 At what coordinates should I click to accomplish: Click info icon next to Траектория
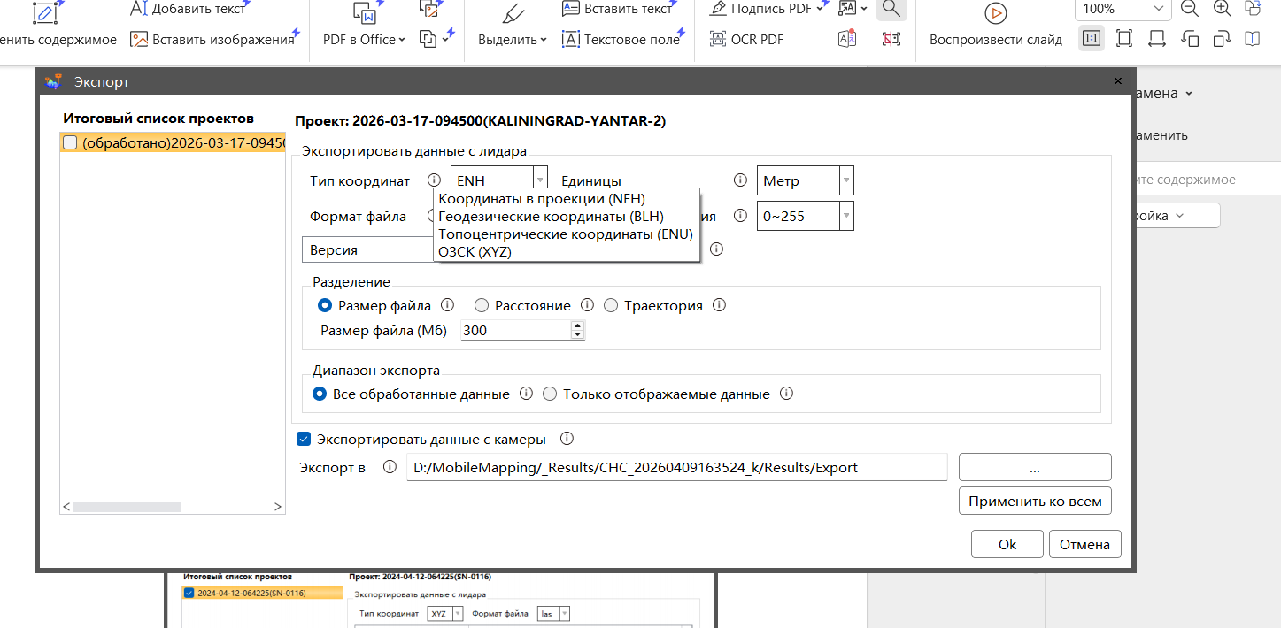[719, 305]
